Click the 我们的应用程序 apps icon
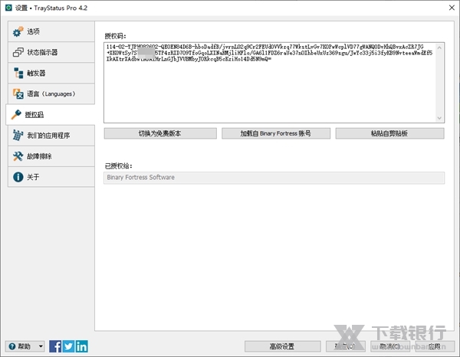 (18, 136)
